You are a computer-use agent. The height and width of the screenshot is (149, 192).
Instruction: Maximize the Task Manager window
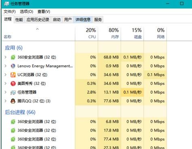pyautogui.click(x=182, y=4)
